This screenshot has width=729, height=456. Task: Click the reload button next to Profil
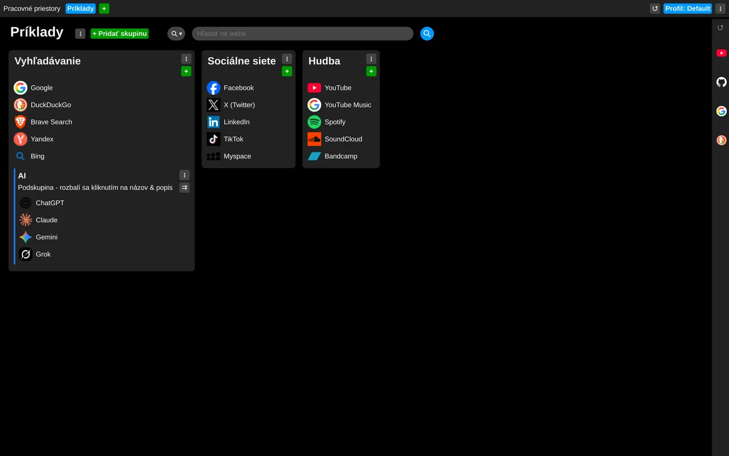[x=655, y=9]
